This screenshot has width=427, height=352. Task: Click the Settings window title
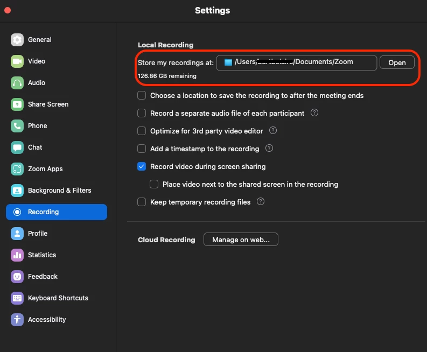click(212, 10)
